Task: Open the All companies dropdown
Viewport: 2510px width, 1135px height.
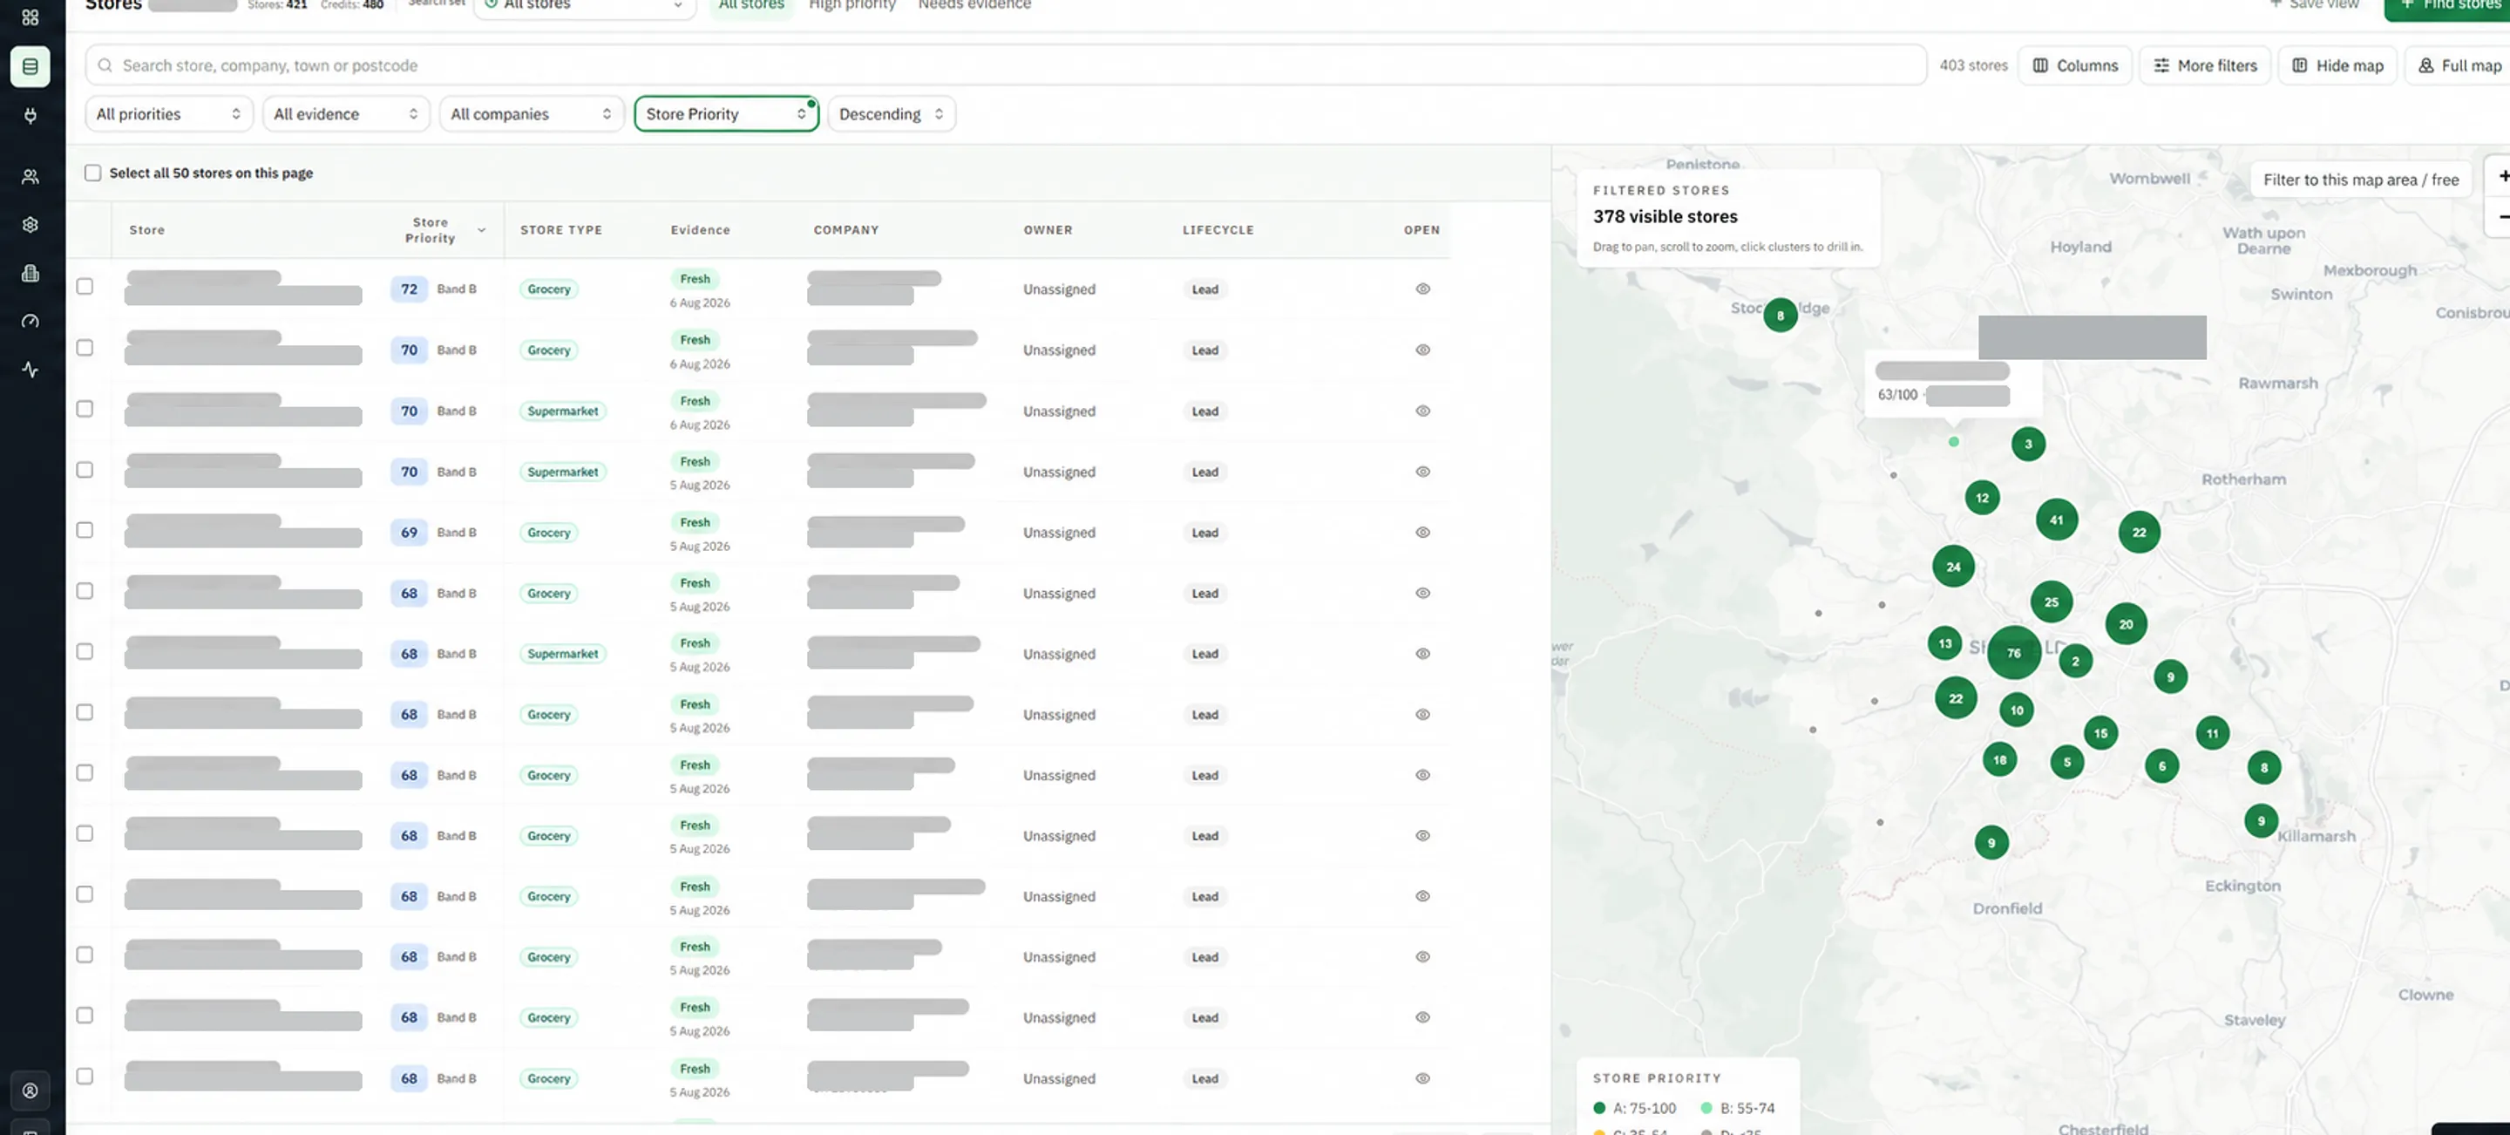Action: [x=531, y=114]
